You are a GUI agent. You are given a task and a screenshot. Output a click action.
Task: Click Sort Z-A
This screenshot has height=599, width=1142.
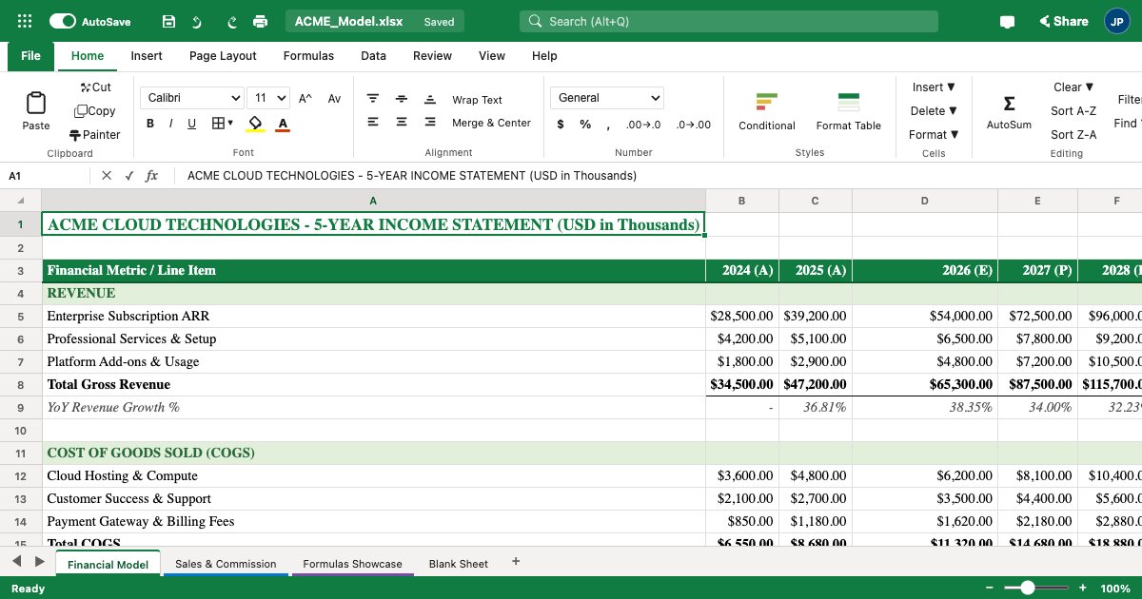(x=1073, y=135)
